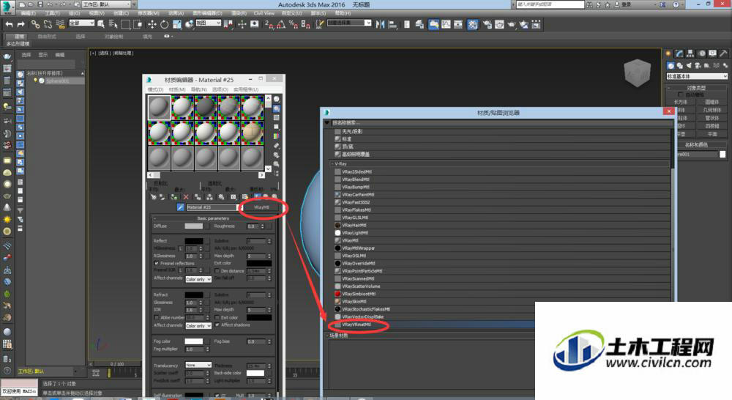Click the Diffuse color swatch
The height and width of the screenshot is (400, 732).
coord(194,226)
